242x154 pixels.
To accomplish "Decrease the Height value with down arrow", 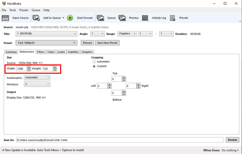I will tap(55, 70).
